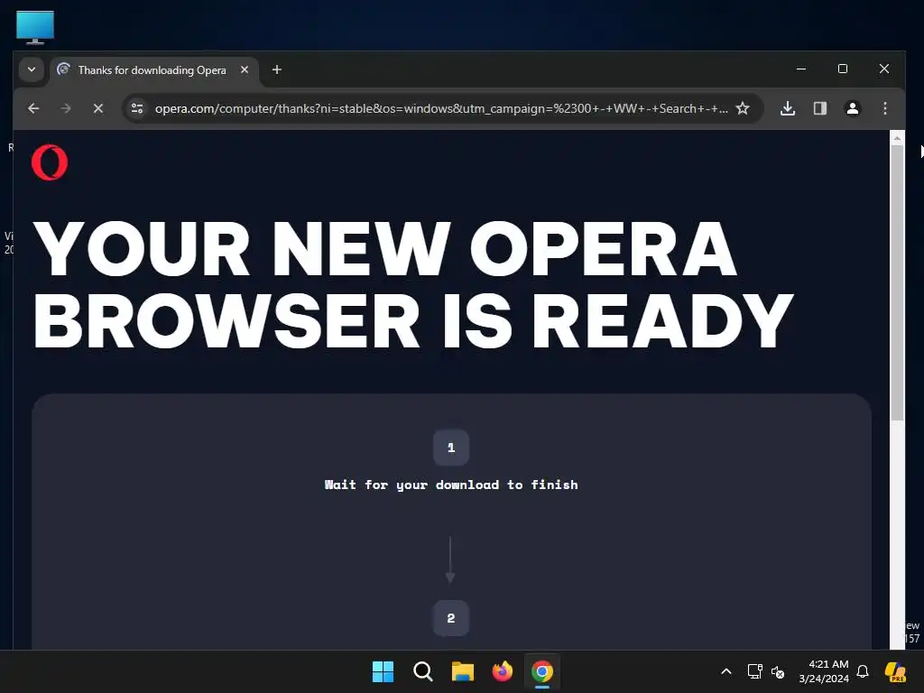Open the clock showing 4:21 AM
924x693 pixels.
(x=824, y=671)
